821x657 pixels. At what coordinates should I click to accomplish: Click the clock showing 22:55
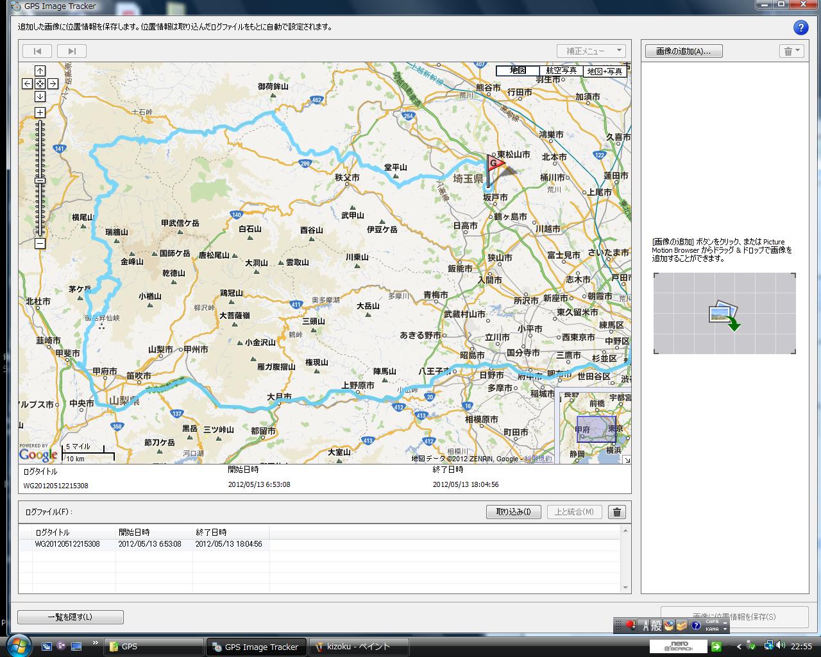802,646
